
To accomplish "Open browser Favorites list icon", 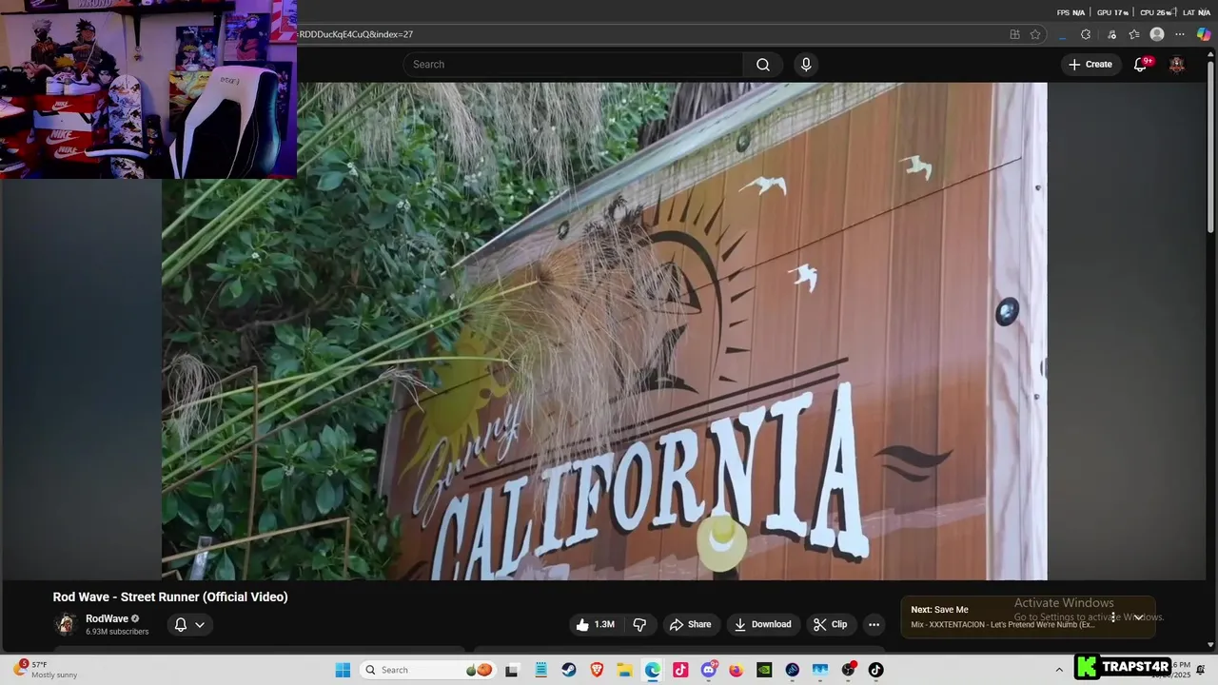I will [1134, 34].
